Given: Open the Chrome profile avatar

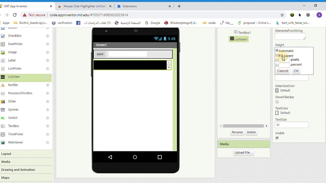Looking at the screenshot, I should pos(319,15).
